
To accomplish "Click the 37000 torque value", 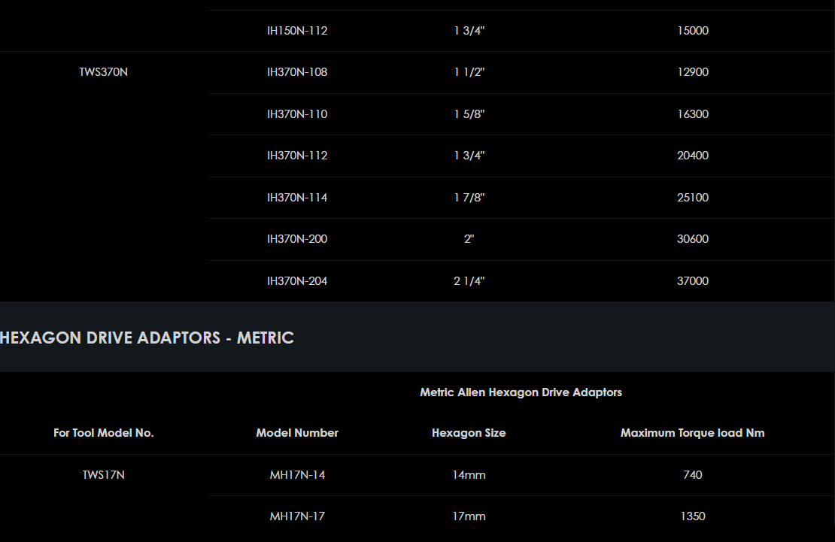I will click(x=692, y=281).
